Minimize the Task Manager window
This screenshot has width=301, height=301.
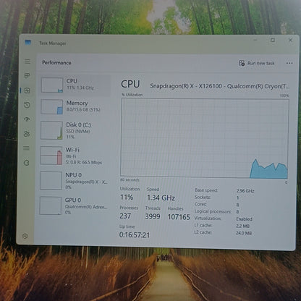tap(255, 40)
